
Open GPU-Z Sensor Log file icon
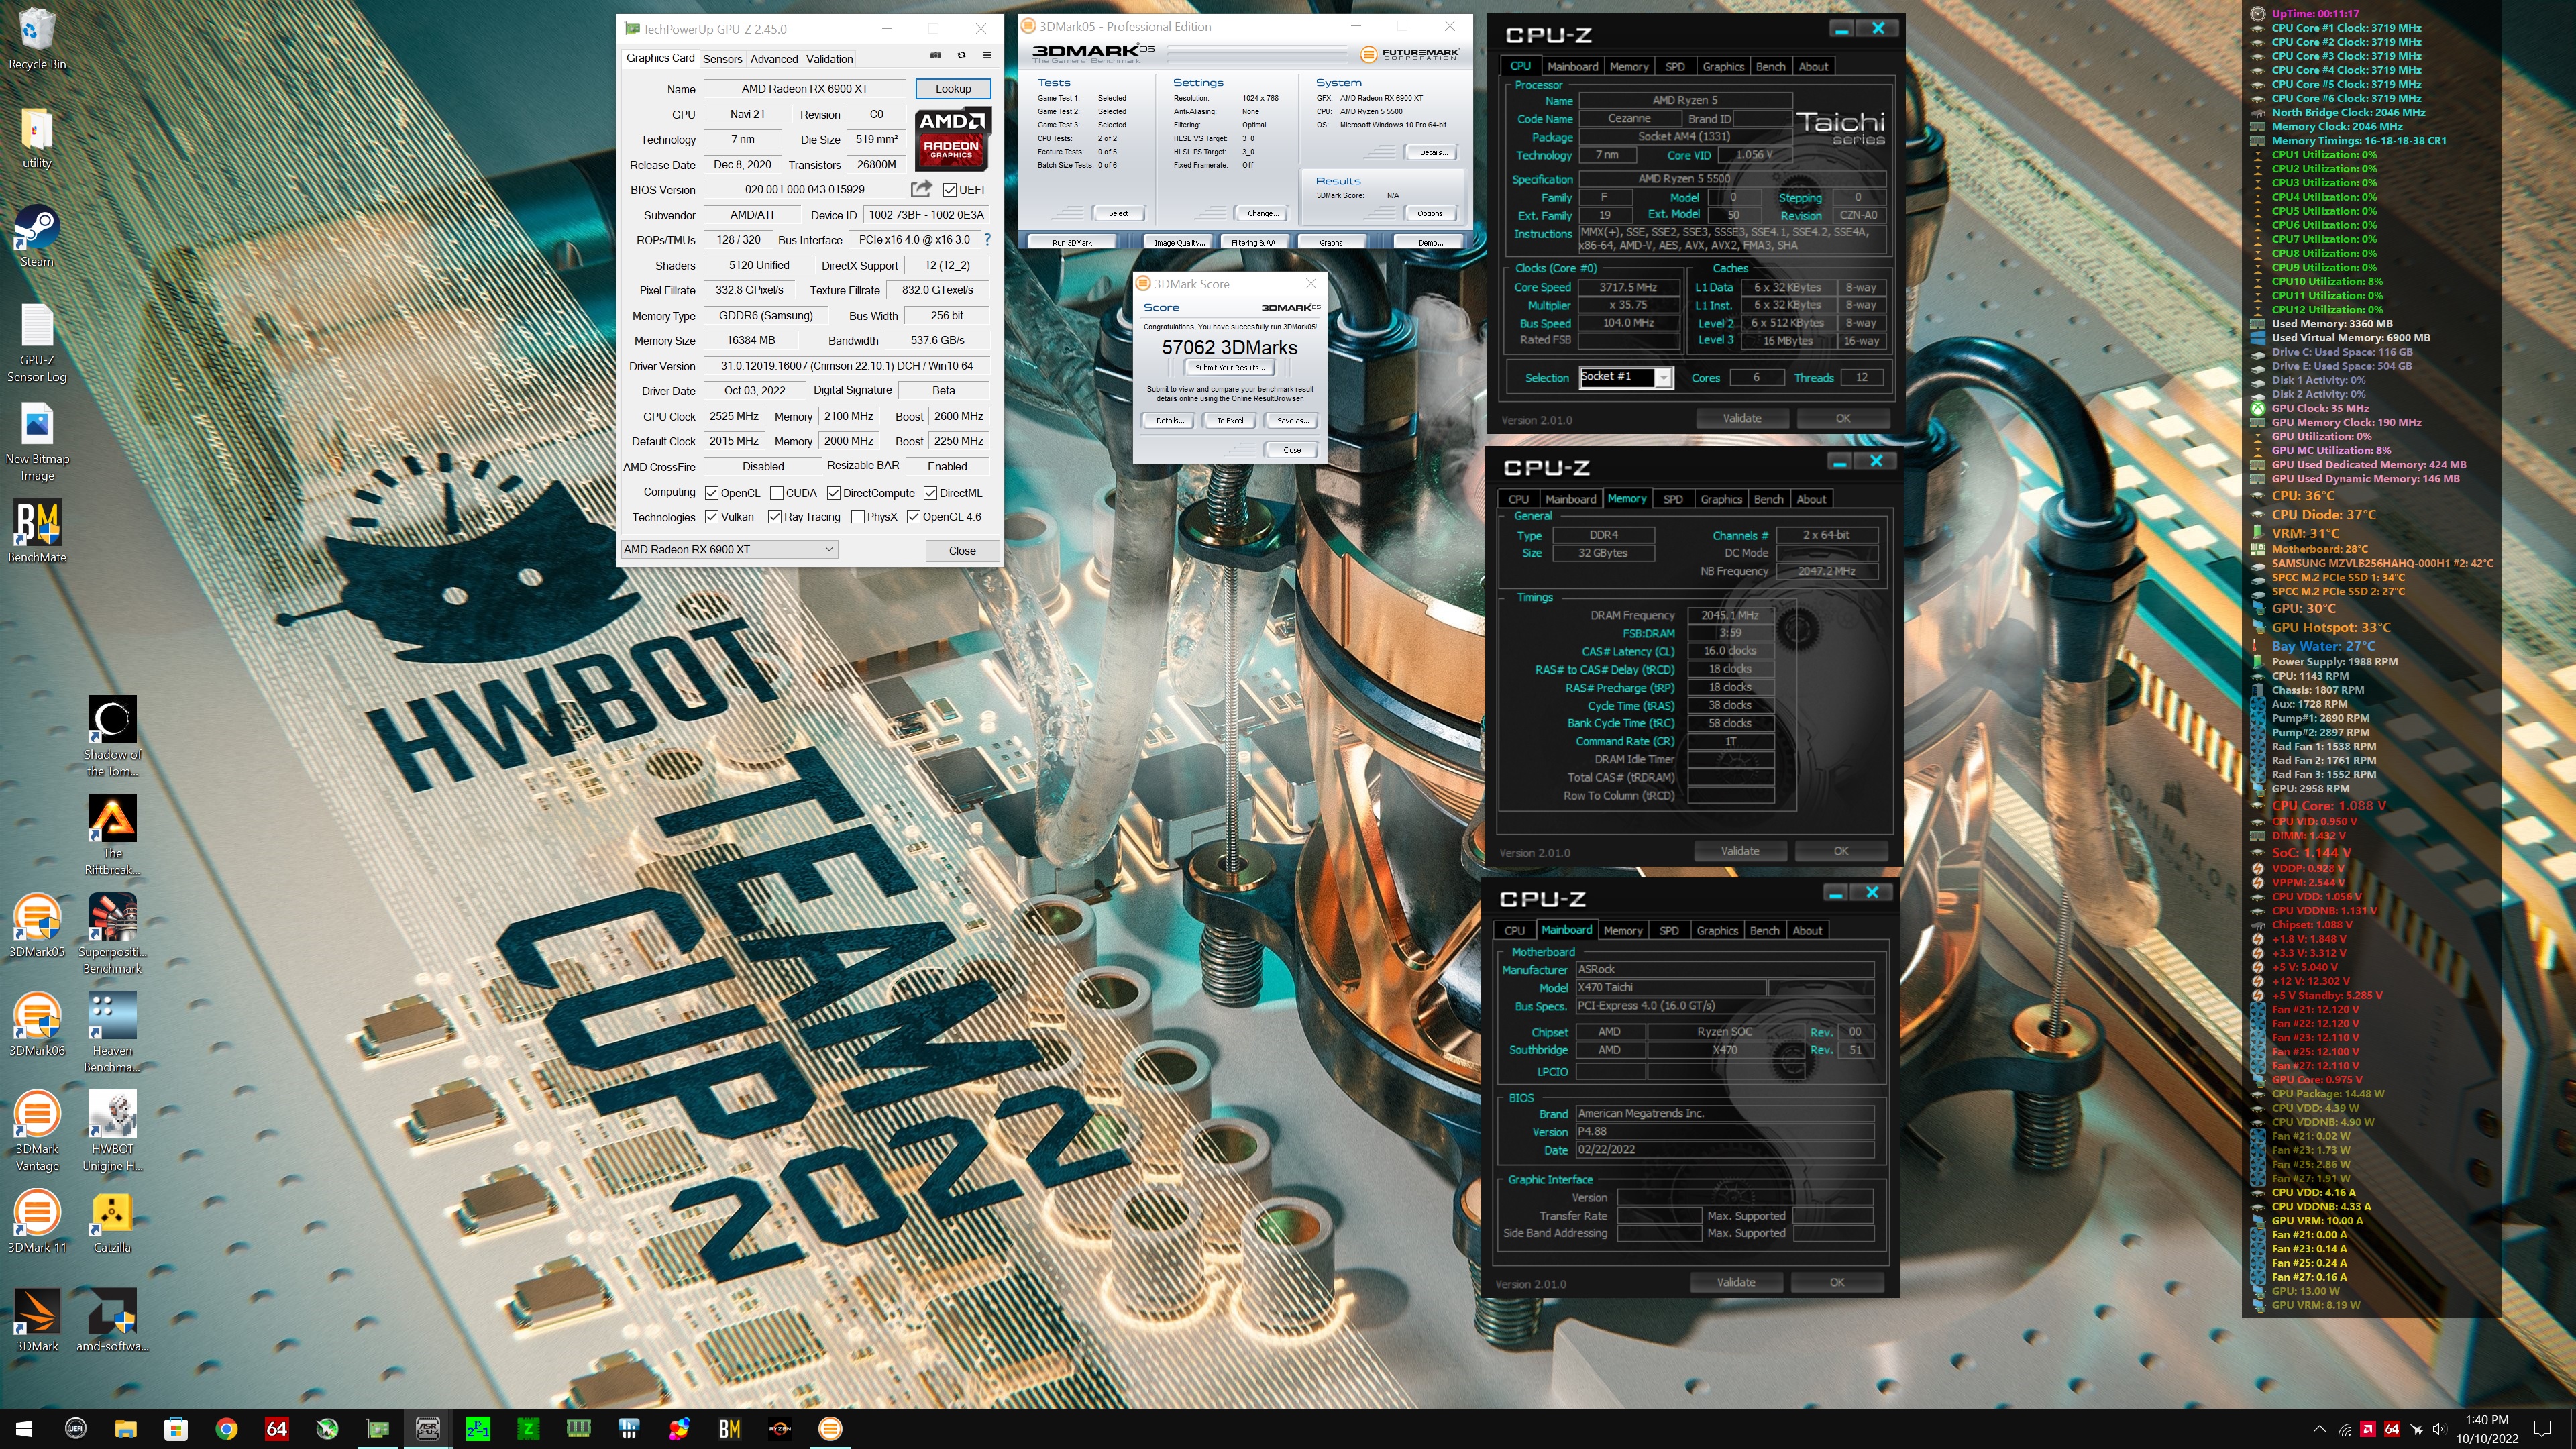pos(37,343)
